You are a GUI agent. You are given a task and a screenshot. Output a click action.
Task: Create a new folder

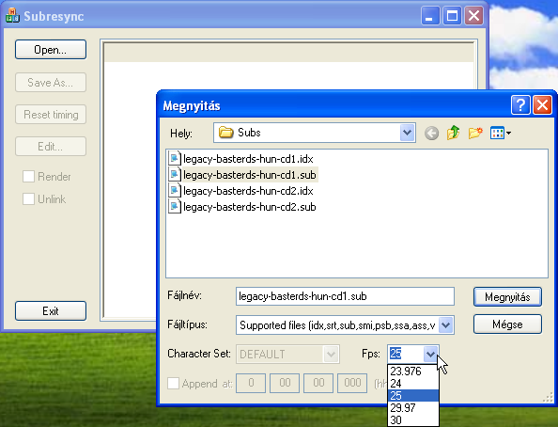pyautogui.click(x=475, y=133)
